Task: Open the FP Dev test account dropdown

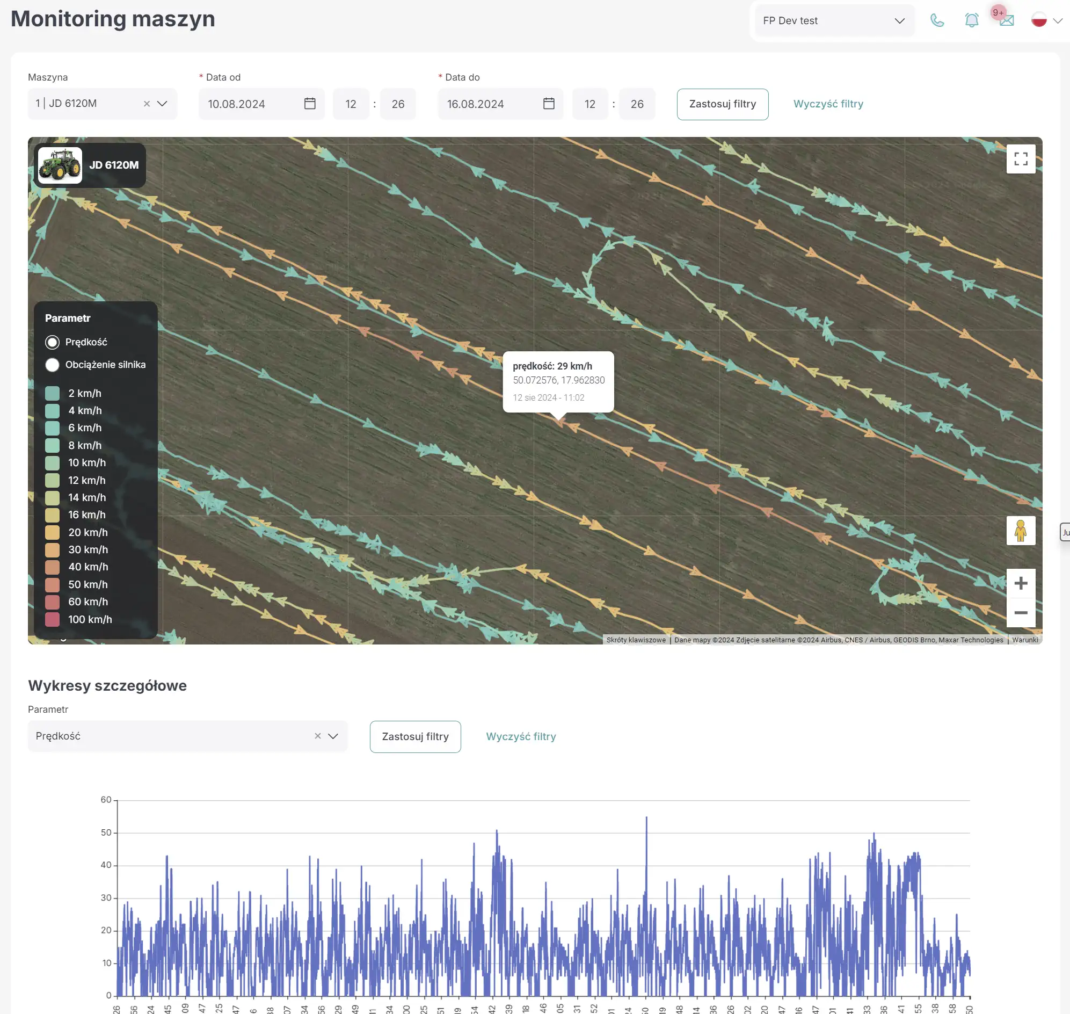Action: 834,20
